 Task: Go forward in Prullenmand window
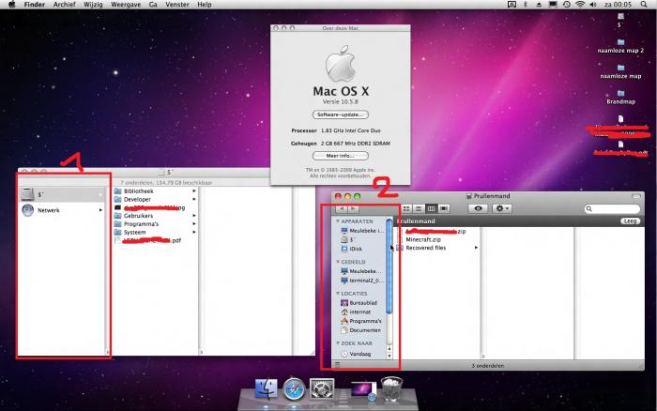point(353,208)
